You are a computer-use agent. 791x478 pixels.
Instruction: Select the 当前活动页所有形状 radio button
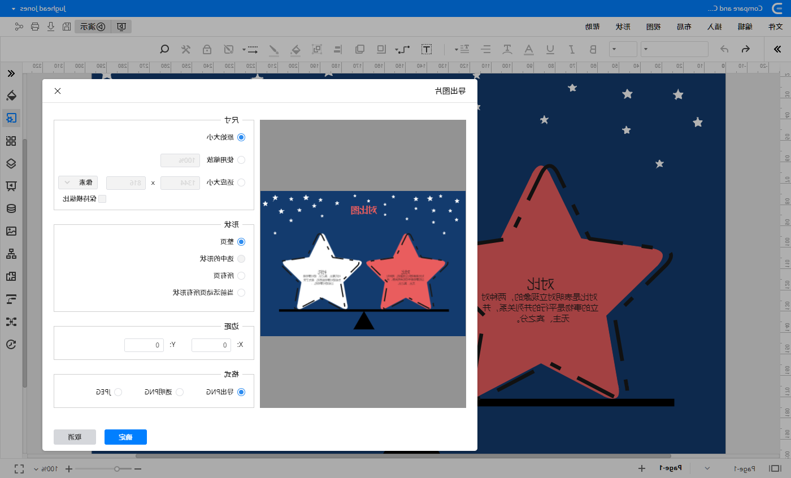coord(241,293)
